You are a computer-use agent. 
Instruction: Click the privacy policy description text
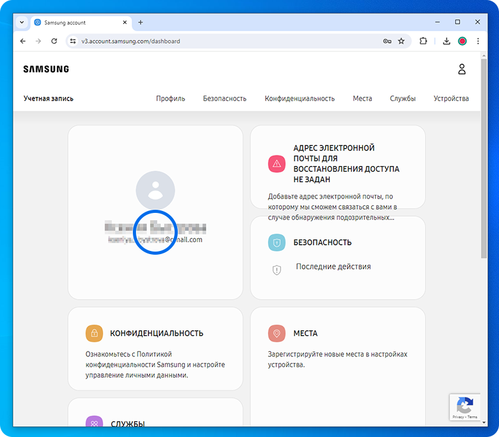(x=155, y=365)
